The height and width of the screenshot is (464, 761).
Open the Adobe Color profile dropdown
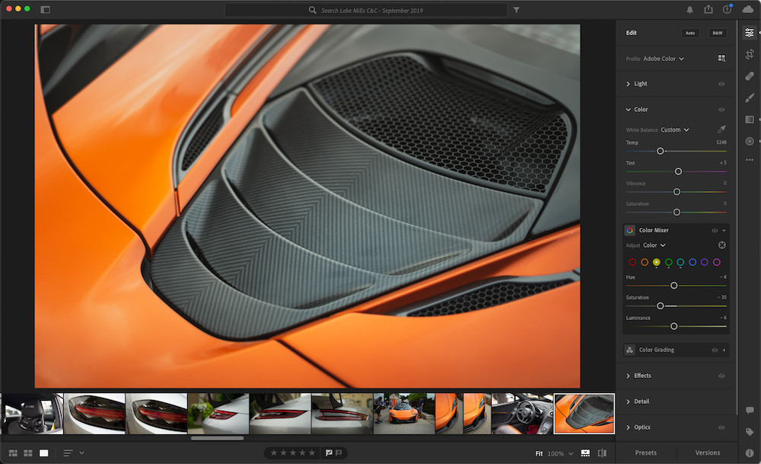point(664,59)
